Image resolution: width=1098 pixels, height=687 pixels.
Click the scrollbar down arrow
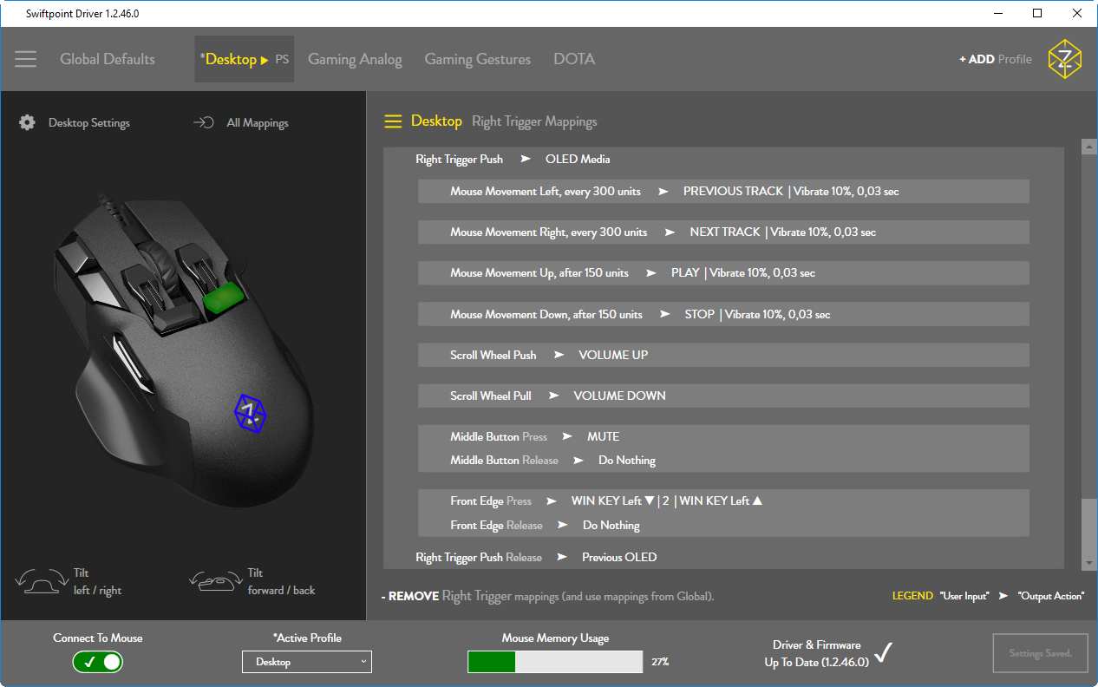pos(1089,563)
